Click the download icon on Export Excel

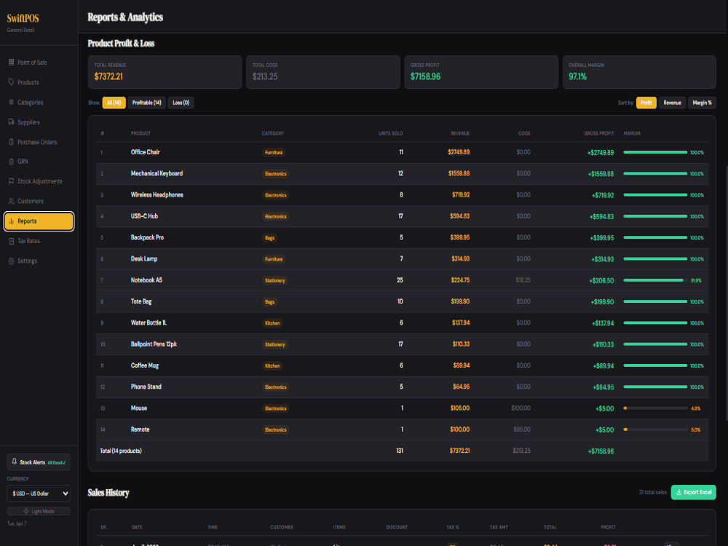pos(678,492)
